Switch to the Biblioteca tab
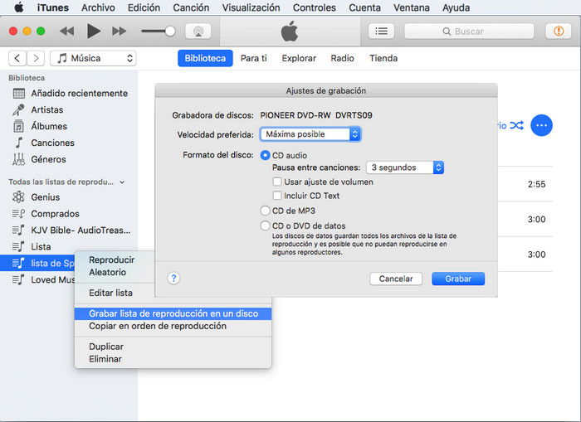 [x=205, y=58]
